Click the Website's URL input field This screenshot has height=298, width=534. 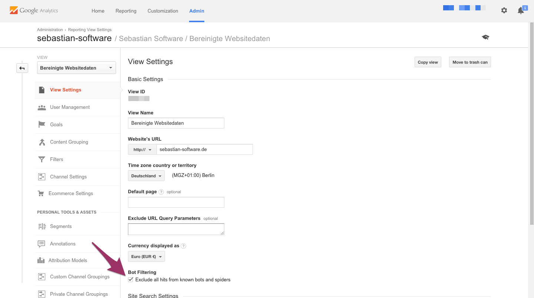tap(205, 150)
